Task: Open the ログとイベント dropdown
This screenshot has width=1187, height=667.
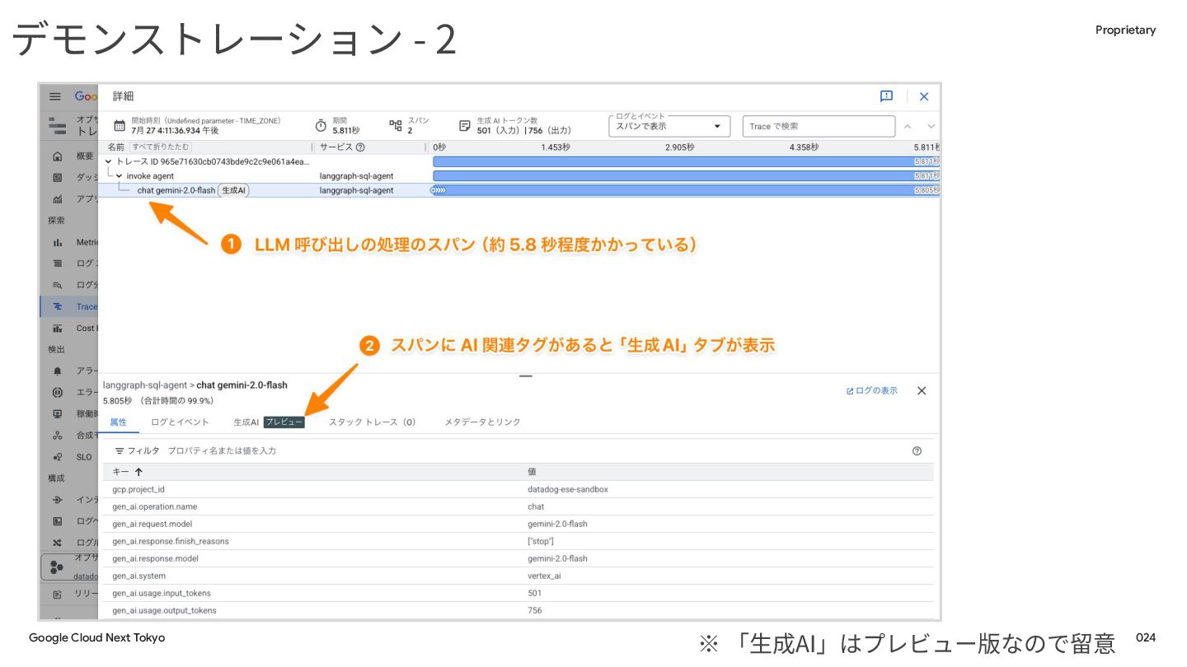Action: (x=670, y=126)
